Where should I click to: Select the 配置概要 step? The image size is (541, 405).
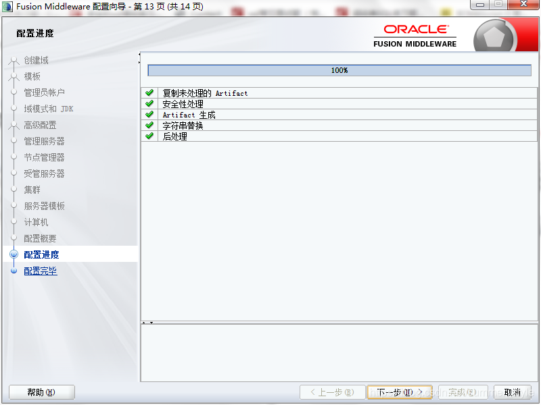click(40, 238)
